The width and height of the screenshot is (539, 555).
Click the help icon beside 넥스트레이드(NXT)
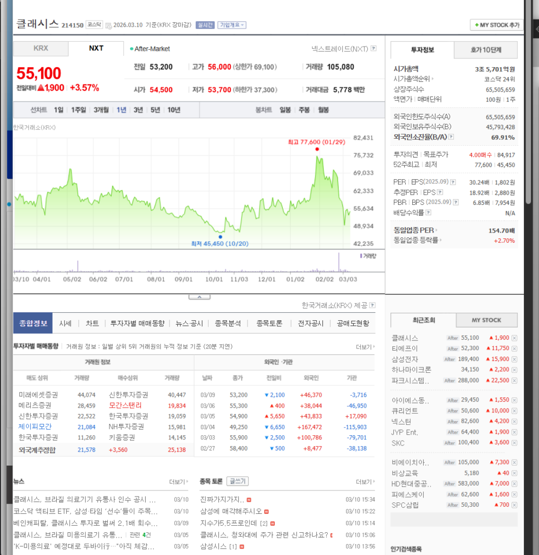click(373, 49)
